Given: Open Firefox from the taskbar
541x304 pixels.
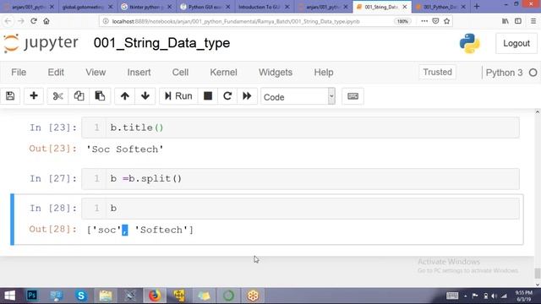Looking at the screenshot, I should [155, 296].
